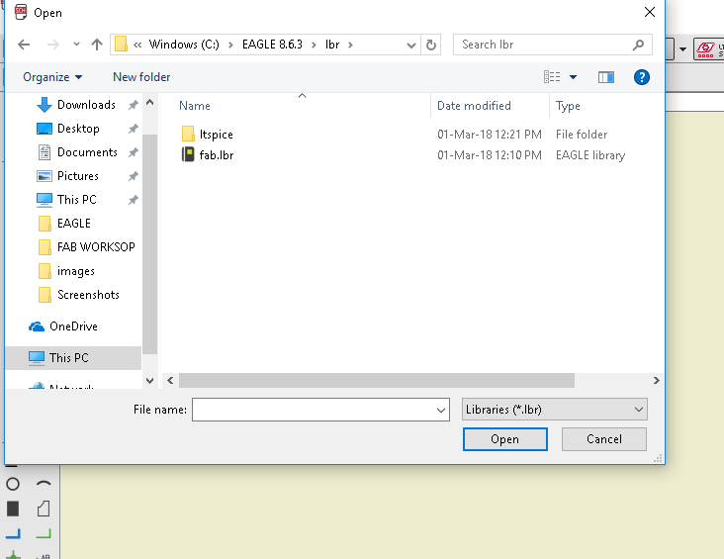Click navigation pane scroll down arrow

(149, 380)
